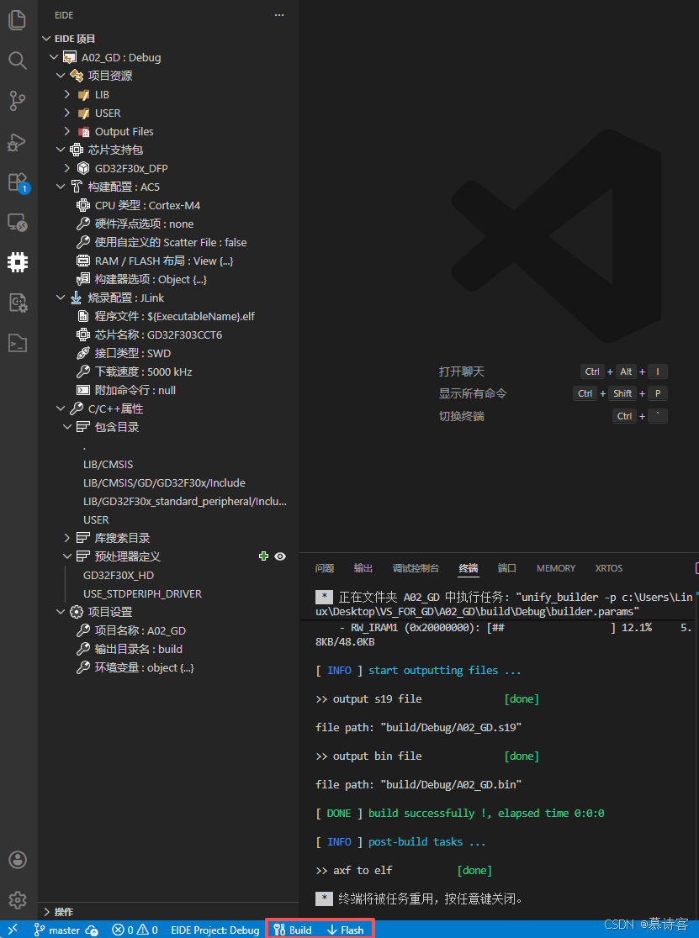The width and height of the screenshot is (699, 938).
Task: Open the Extensions view with update badge
Action: pyautogui.click(x=18, y=182)
